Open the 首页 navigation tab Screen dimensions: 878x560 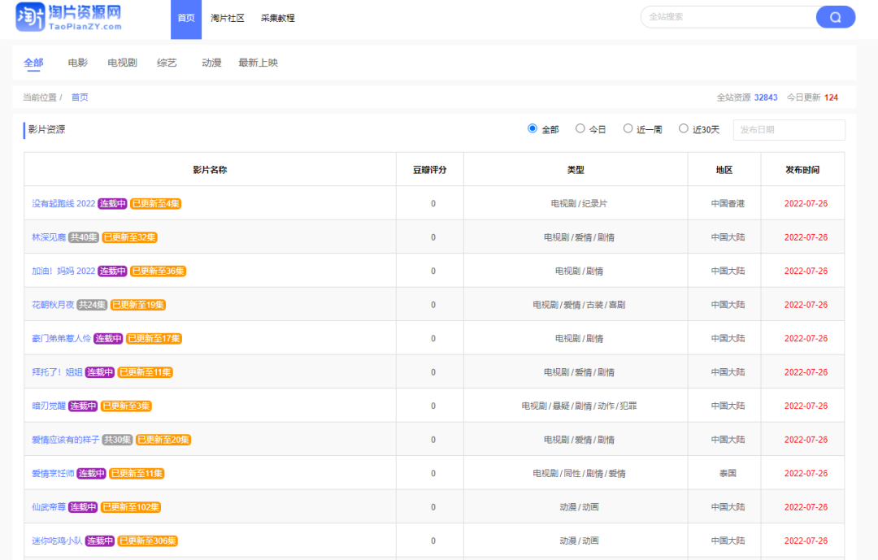pos(186,18)
